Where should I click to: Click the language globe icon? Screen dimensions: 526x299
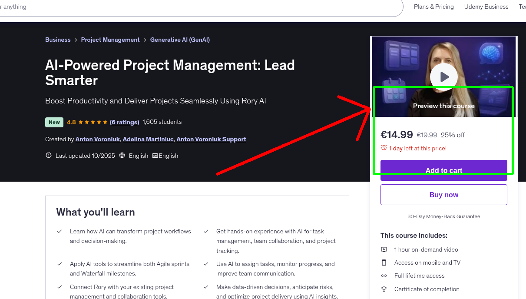tap(122, 155)
